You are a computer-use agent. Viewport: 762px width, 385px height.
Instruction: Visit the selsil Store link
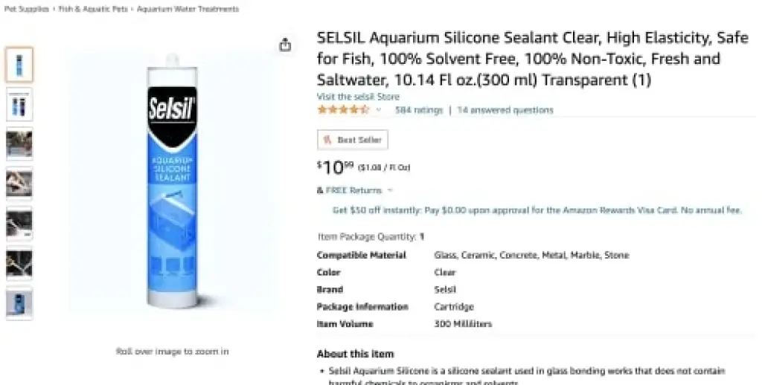pos(358,97)
